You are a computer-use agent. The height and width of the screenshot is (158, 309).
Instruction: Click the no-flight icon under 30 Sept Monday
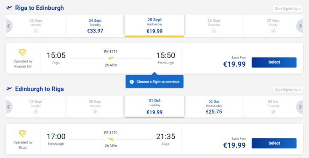[95, 112]
